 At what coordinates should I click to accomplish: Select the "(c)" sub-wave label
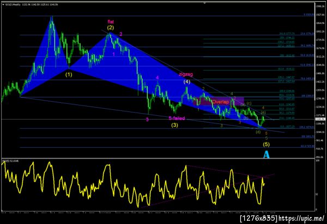(x=249, y=103)
